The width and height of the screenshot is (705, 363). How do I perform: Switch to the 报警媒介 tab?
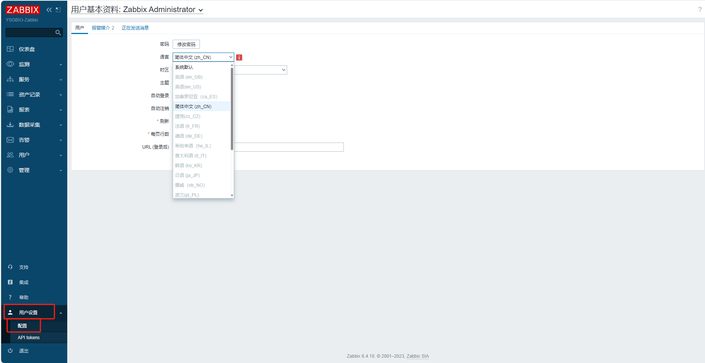(x=103, y=28)
